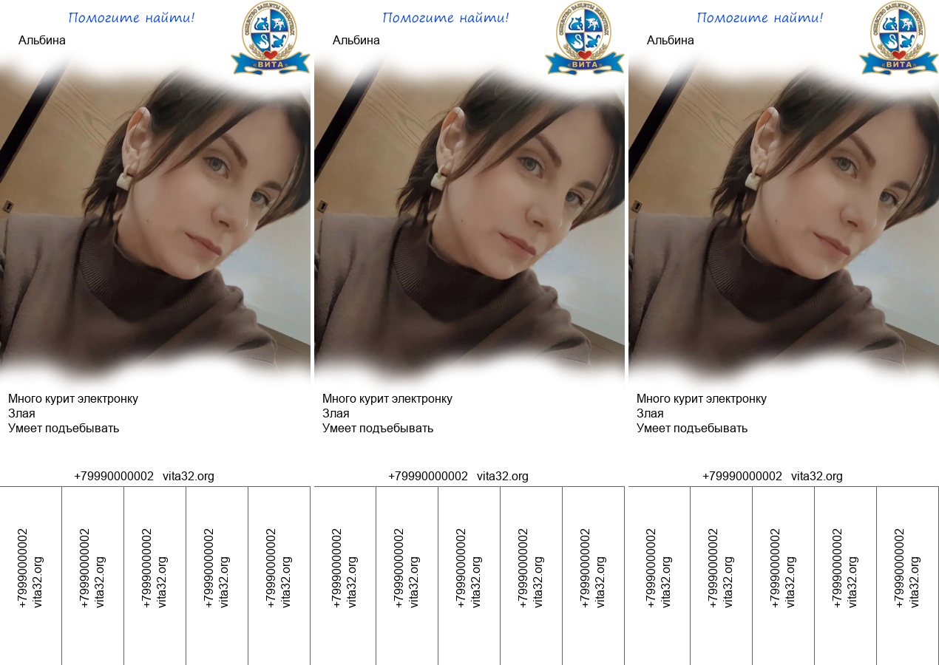Click 'Много курит электронку' text in left flyer
This screenshot has height=665, width=939.
[x=73, y=399]
